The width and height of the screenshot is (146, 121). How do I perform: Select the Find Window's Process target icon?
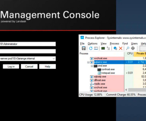[133, 48]
